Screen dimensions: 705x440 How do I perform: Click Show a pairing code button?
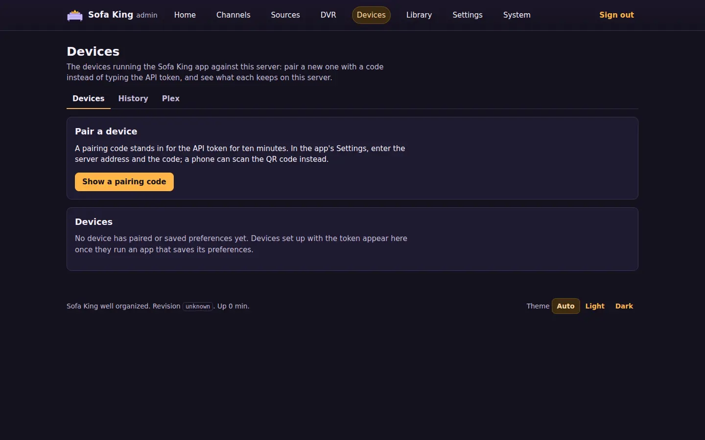[124, 182]
